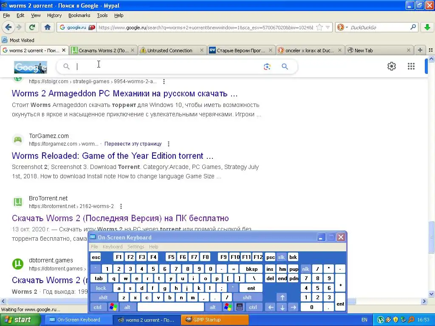Search by image with Google Lens icon
The height and width of the screenshot is (326, 435).
coord(267,67)
